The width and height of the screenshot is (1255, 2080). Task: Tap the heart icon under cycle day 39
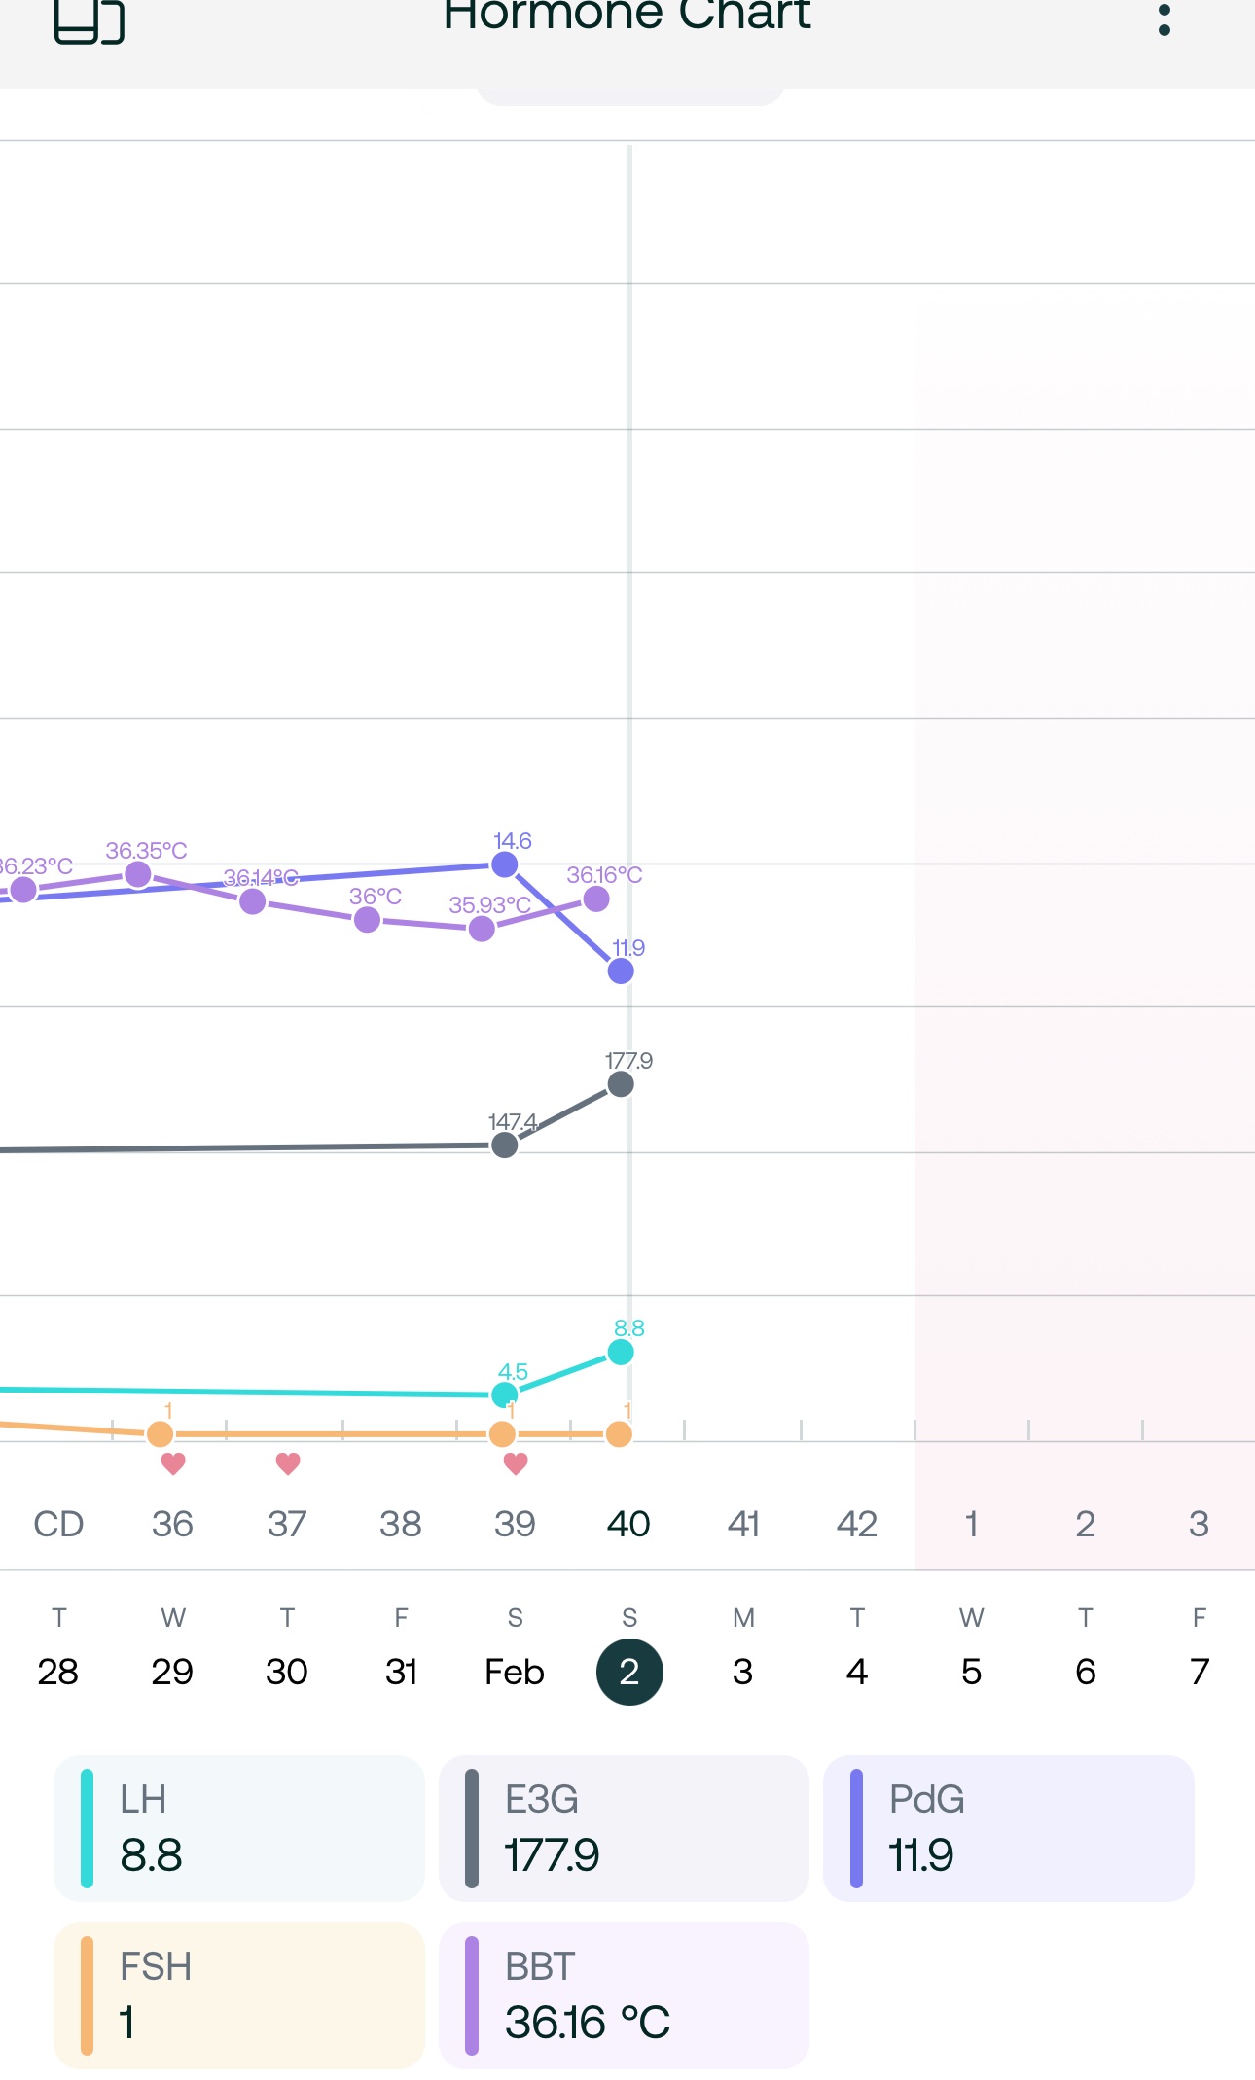pyautogui.click(x=516, y=1463)
